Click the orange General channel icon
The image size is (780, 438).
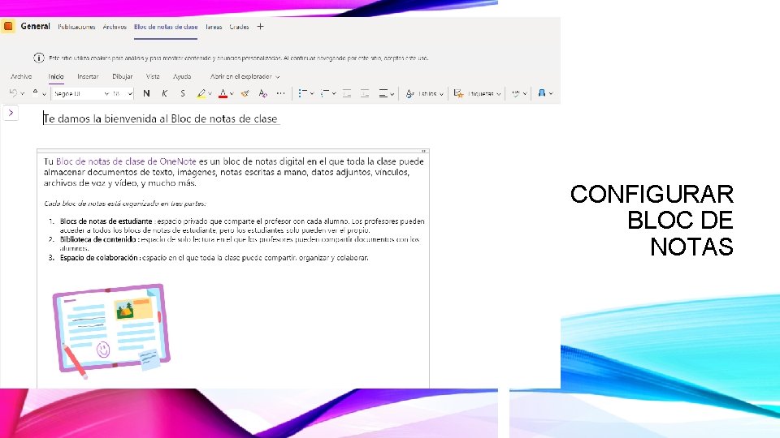[x=8, y=26]
